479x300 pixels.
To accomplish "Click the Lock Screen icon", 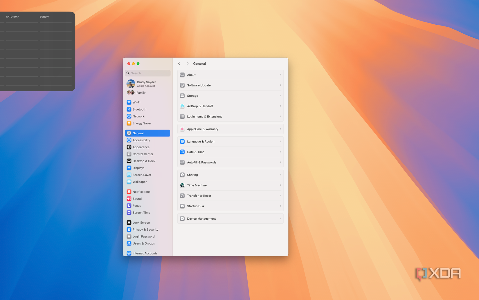I will [129, 223].
